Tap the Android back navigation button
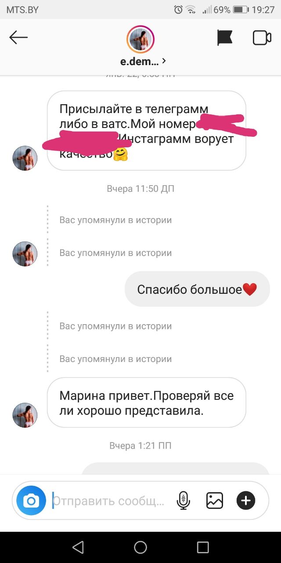Viewport: 281px width, 563px height. (x=78, y=547)
